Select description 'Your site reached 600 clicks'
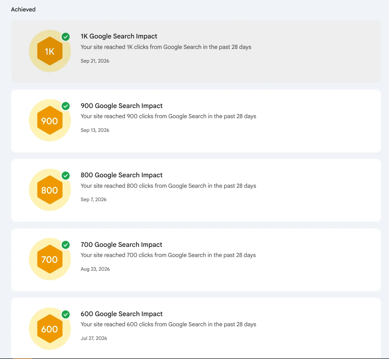The image size is (389, 359). tap(168, 324)
